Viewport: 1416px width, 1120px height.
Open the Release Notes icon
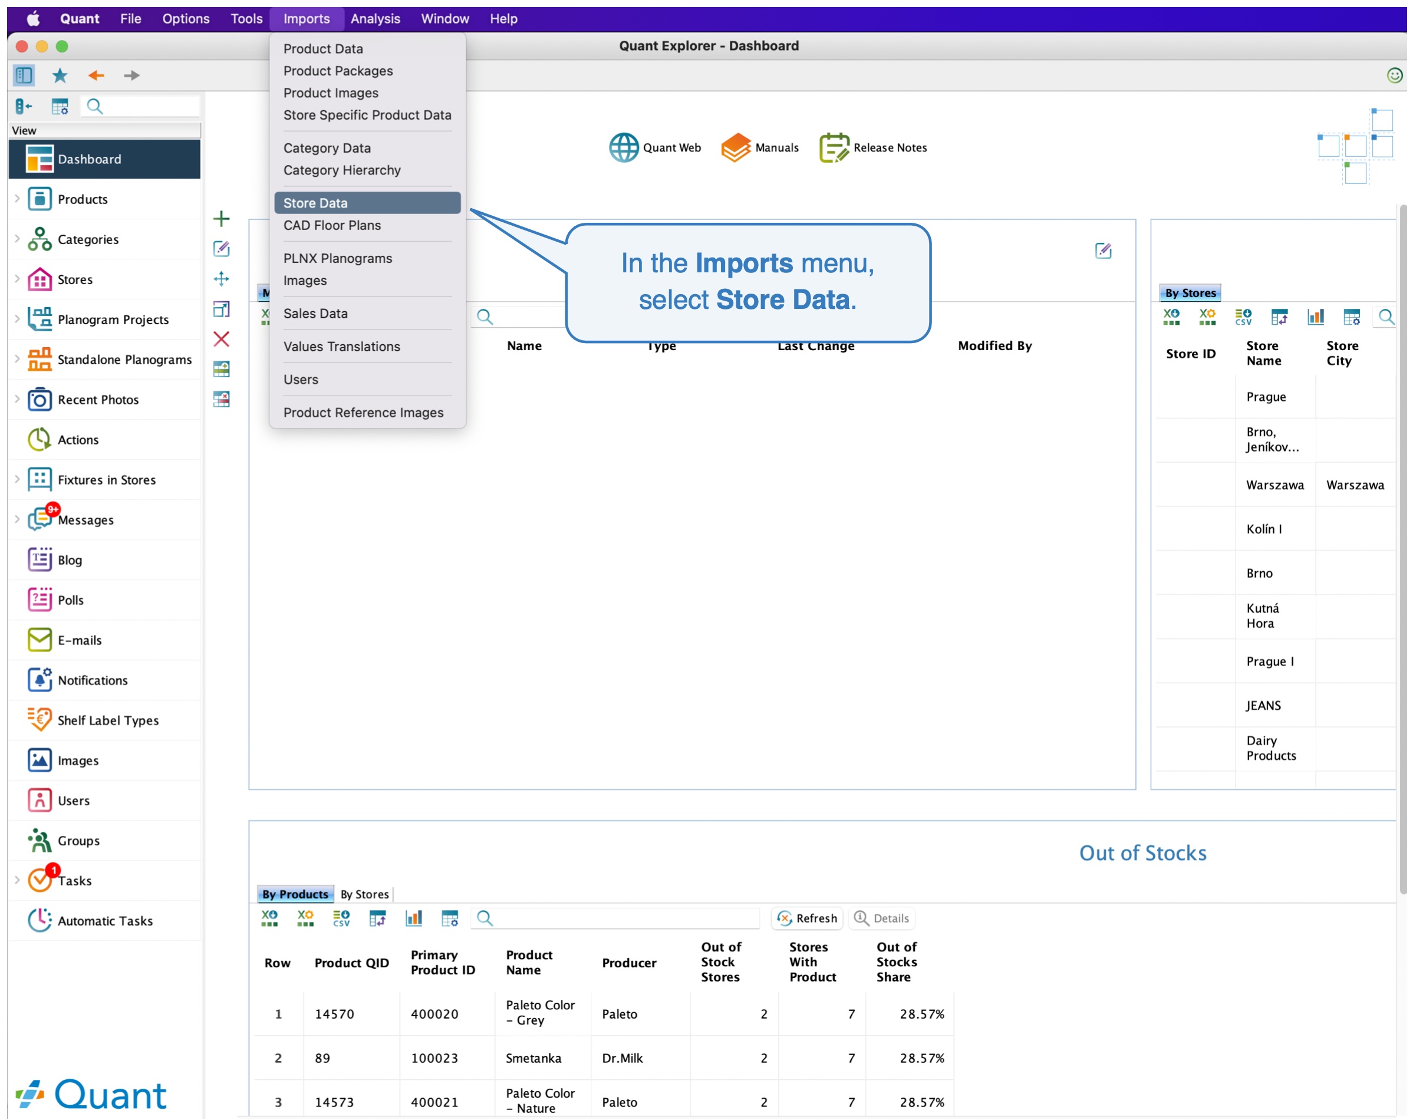point(834,147)
